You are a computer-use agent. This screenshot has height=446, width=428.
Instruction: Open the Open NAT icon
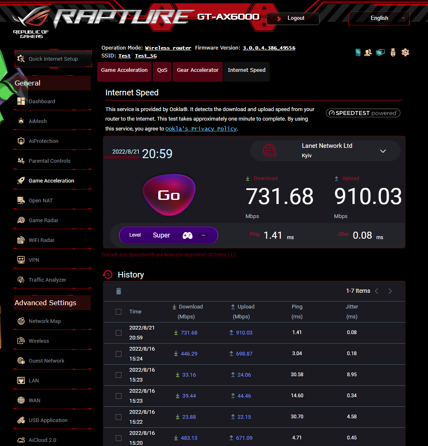point(21,201)
